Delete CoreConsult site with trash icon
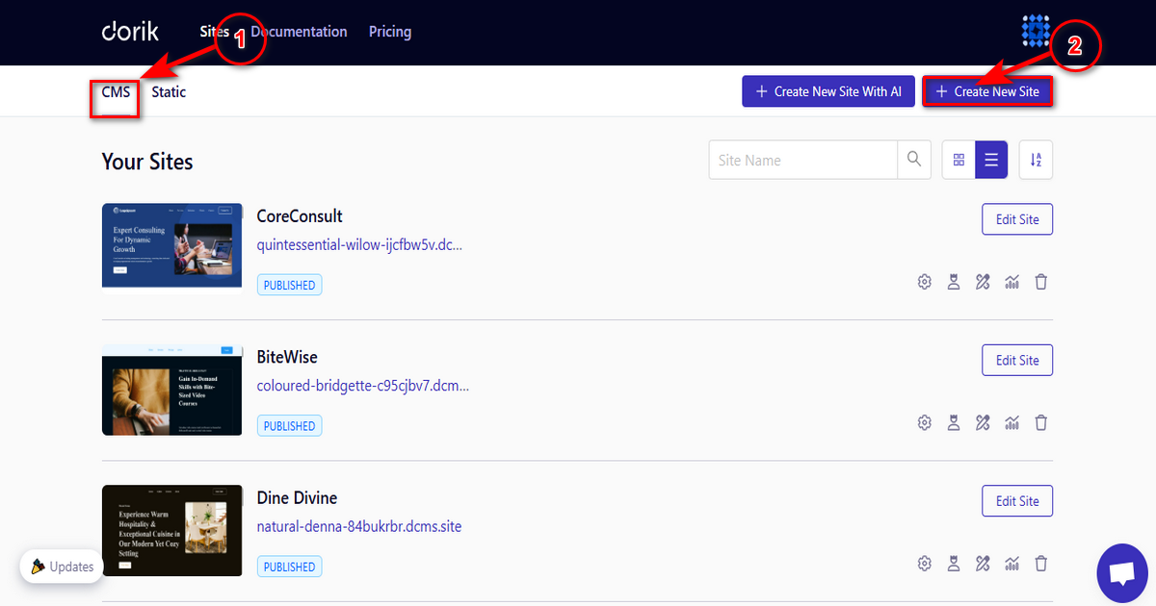The width and height of the screenshot is (1156, 606). pos(1040,282)
